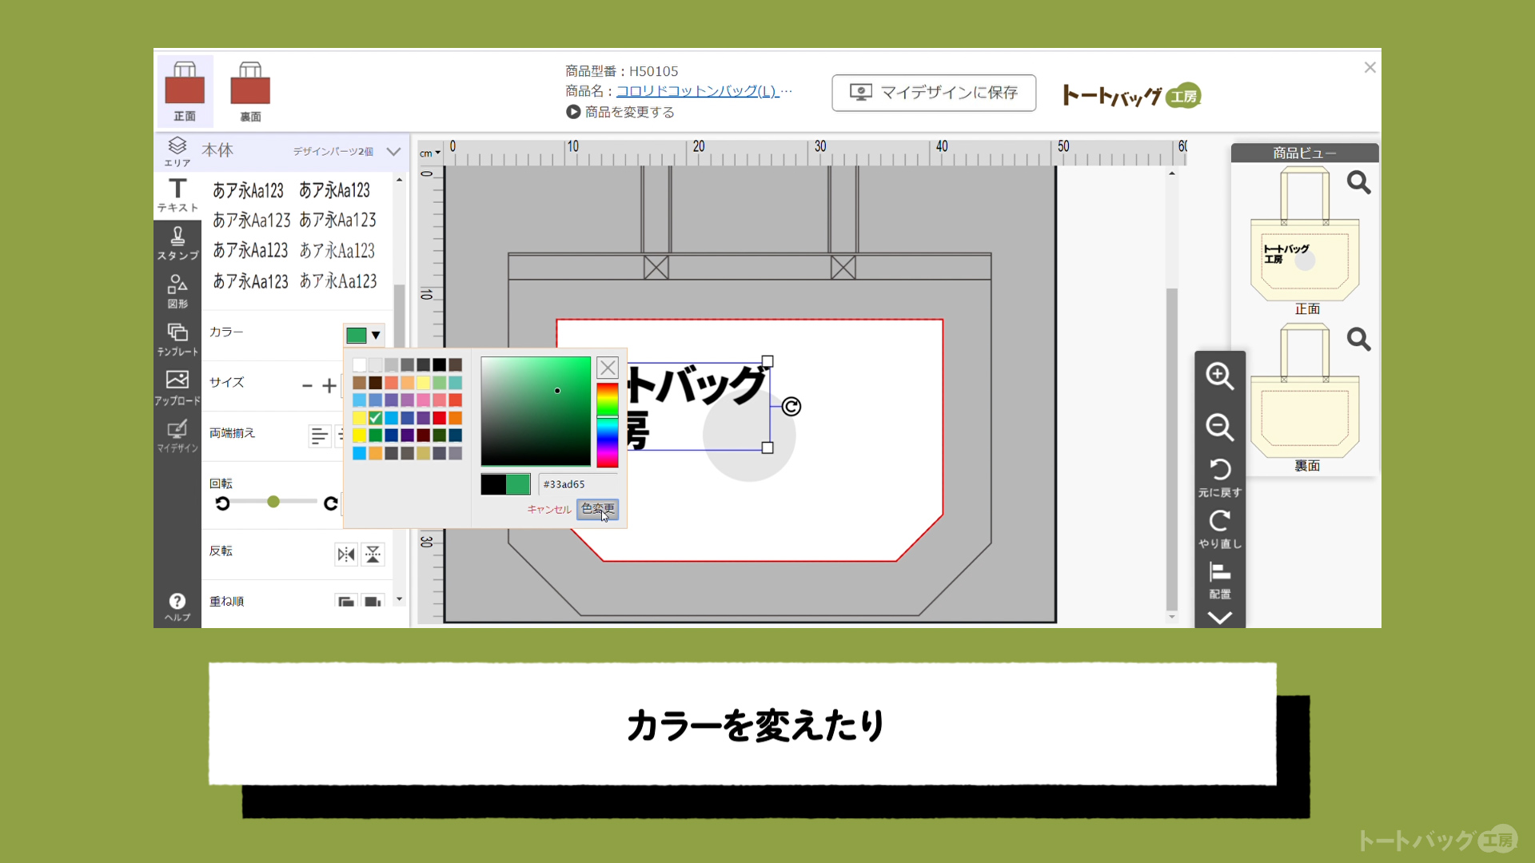Image resolution: width=1535 pixels, height=863 pixels.
Task: Close the color picker with X button
Action: (x=608, y=368)
